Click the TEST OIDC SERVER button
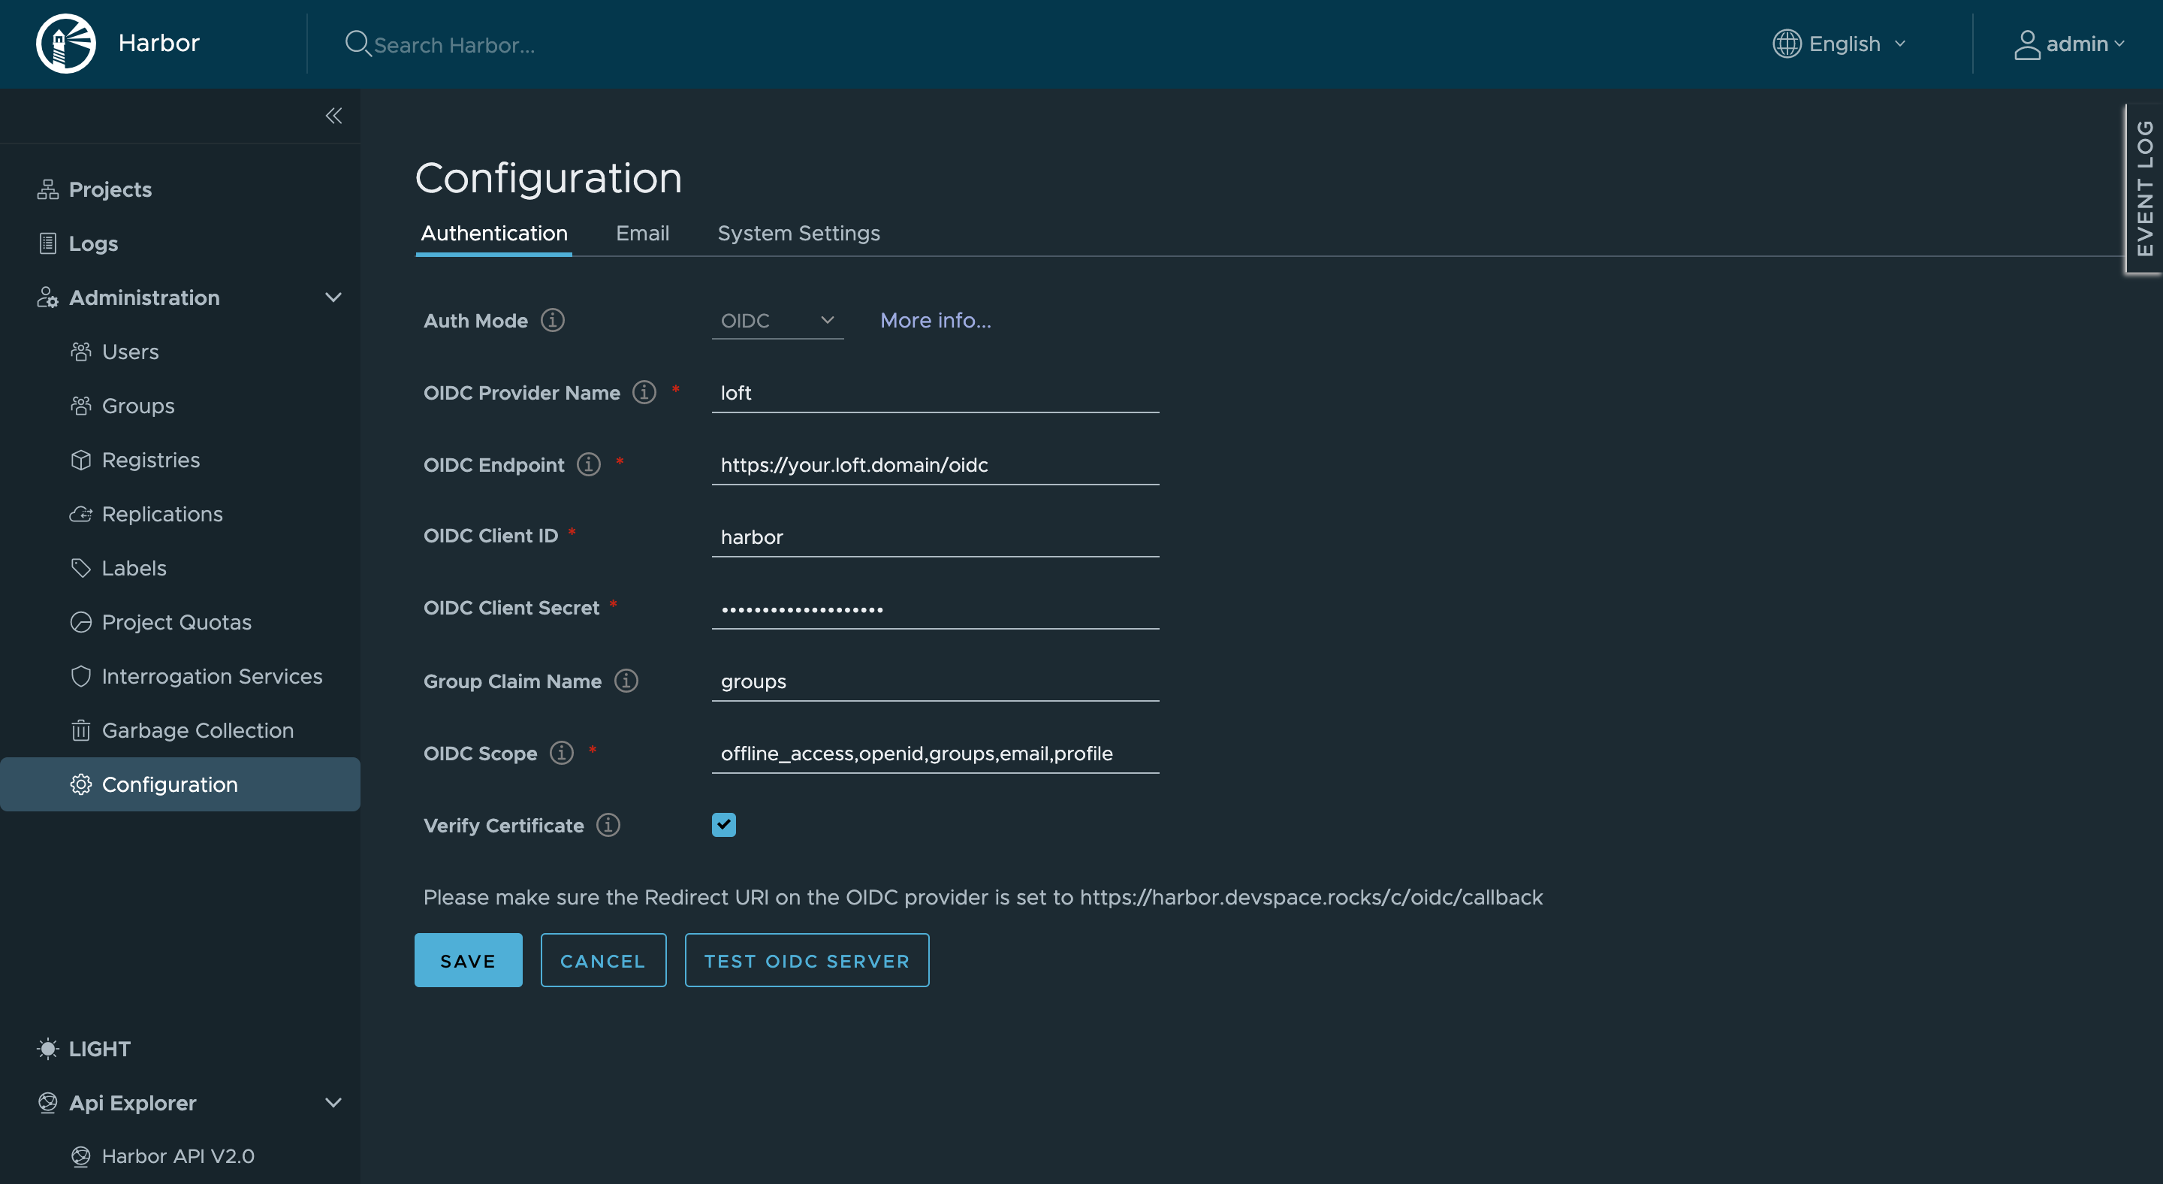This screenshot has height=1184, width=2163. tap(806, 961)
